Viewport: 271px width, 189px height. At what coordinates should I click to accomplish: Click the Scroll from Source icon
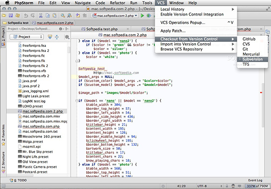[50, 37]
